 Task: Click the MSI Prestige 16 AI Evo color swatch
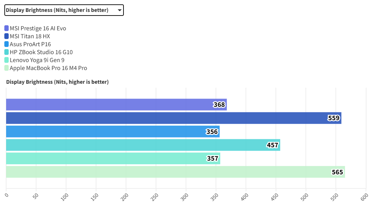(6, 28)
